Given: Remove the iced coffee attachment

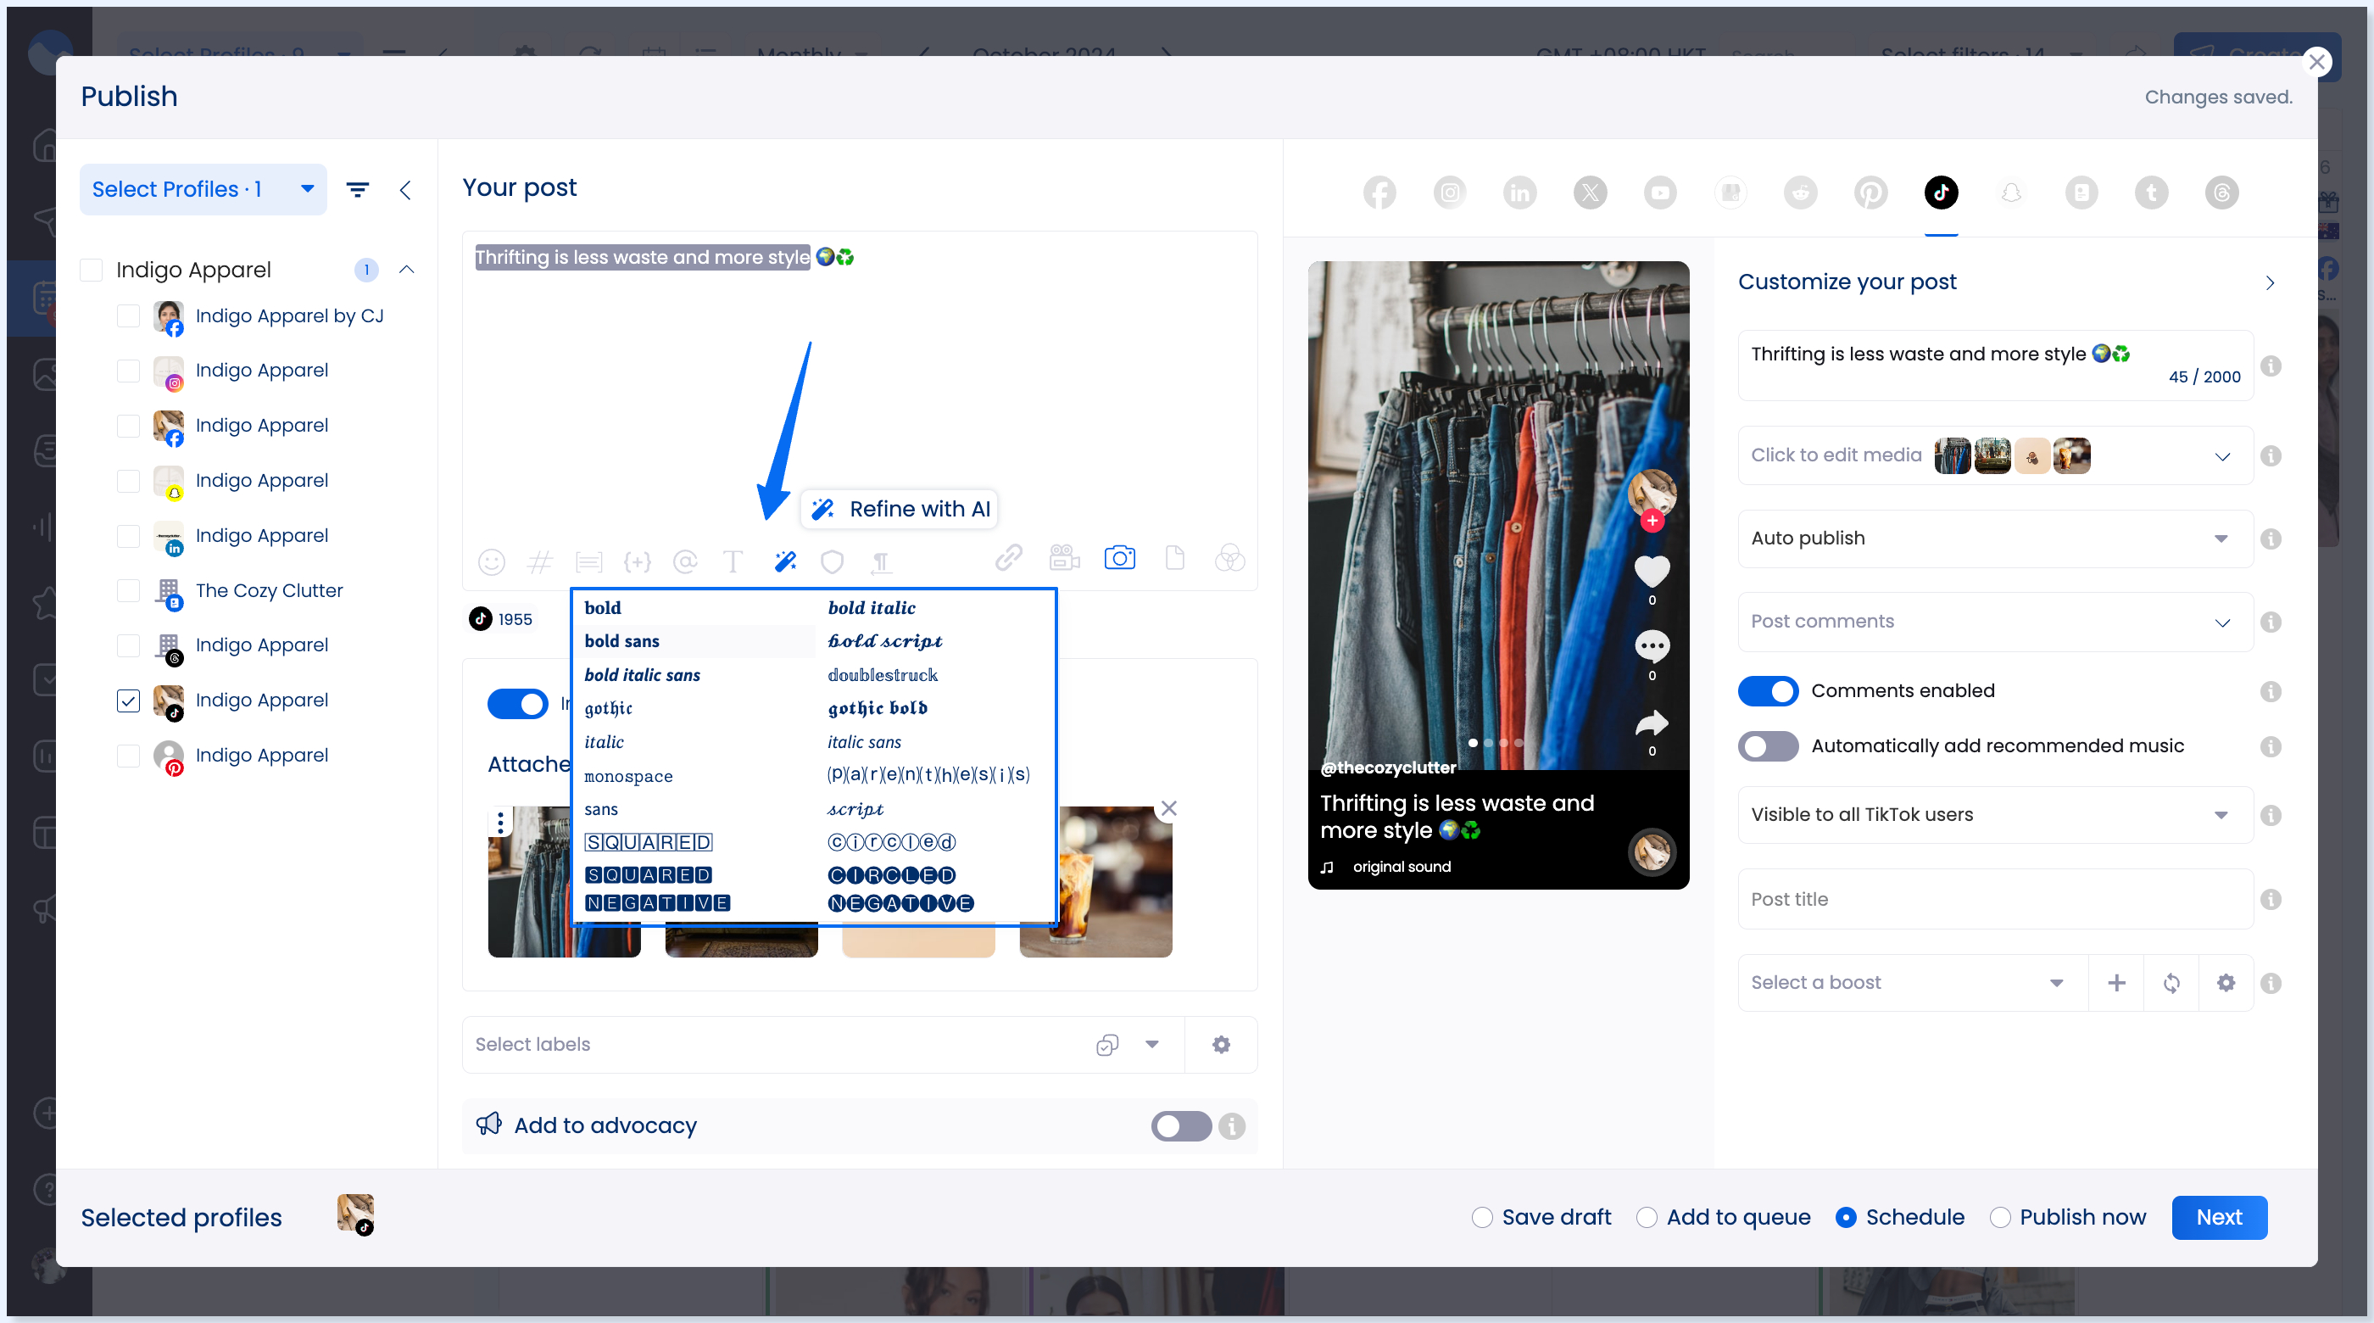Looking at the screenshot, I should point(1168,808).
